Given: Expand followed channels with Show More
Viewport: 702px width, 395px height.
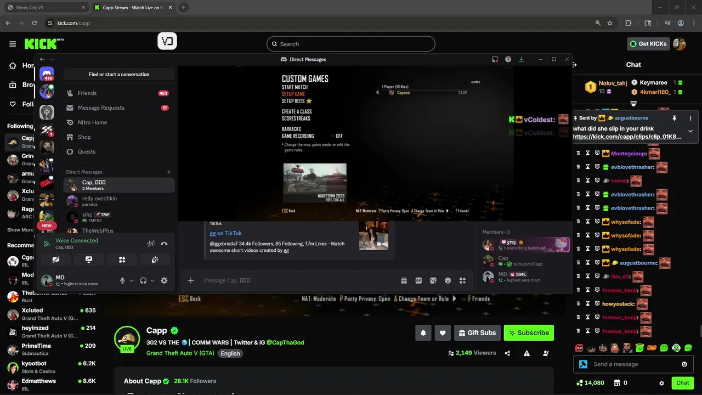Looking at the screenshot, I should pos(21,230).
